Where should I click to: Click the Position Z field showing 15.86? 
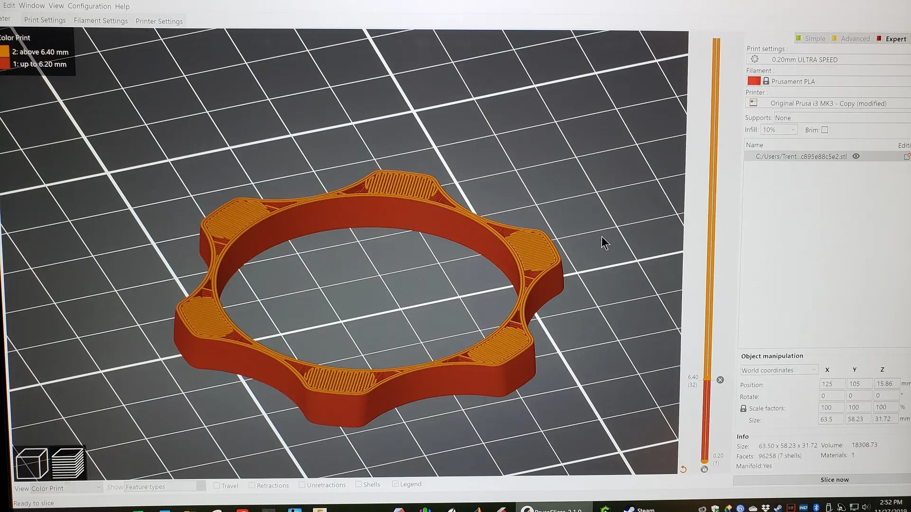(x=886, y=383)
